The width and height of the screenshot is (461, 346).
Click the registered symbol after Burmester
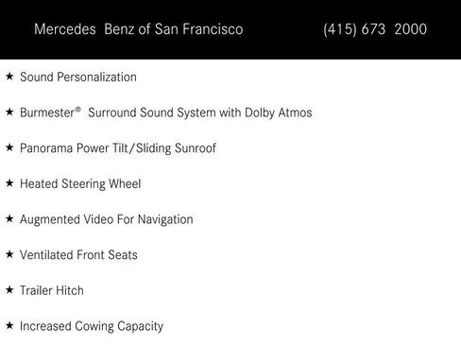point(78,110)
